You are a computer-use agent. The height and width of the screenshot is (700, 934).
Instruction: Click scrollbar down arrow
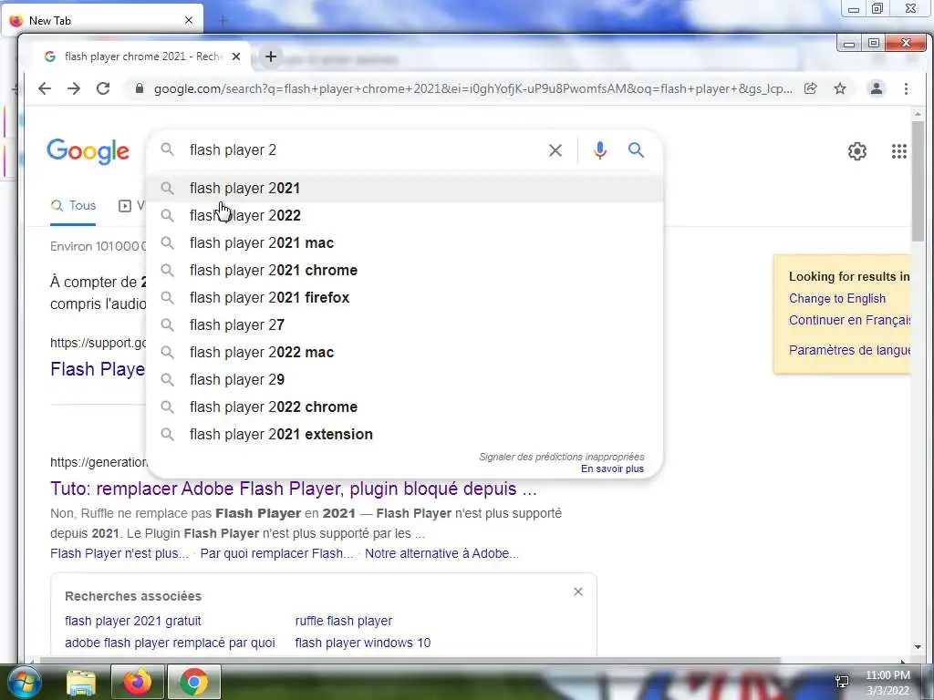918,647
